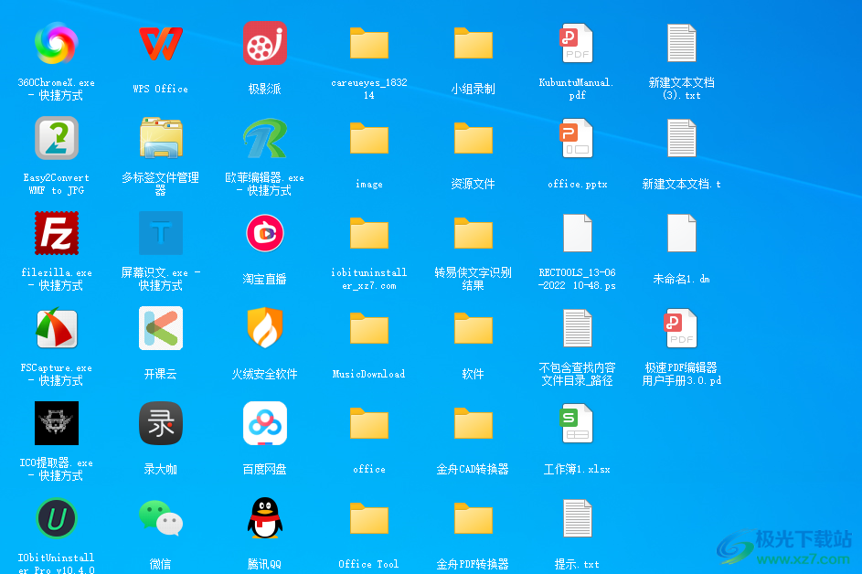
Task: Open the 提示.txt text file
Action: coord(578,519)
